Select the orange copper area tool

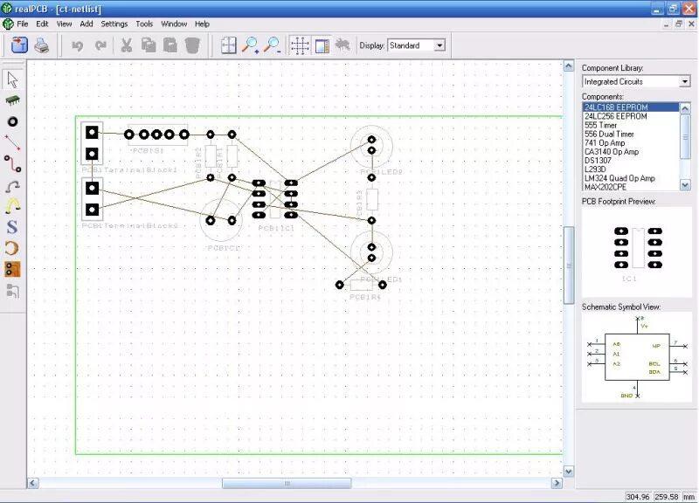click(12, 270)
